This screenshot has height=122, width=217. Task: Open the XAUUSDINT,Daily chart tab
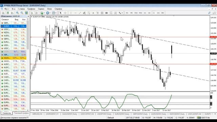[x=70, y=114]
